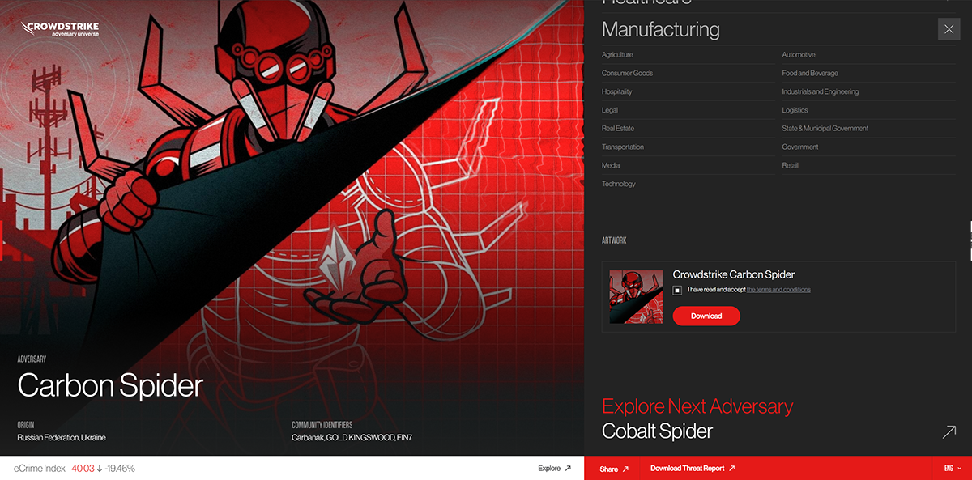Click the Share arrow icon

tap(627, 468)
